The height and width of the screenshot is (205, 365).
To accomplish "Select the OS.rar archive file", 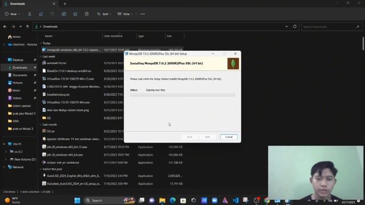I will [48, 132].
